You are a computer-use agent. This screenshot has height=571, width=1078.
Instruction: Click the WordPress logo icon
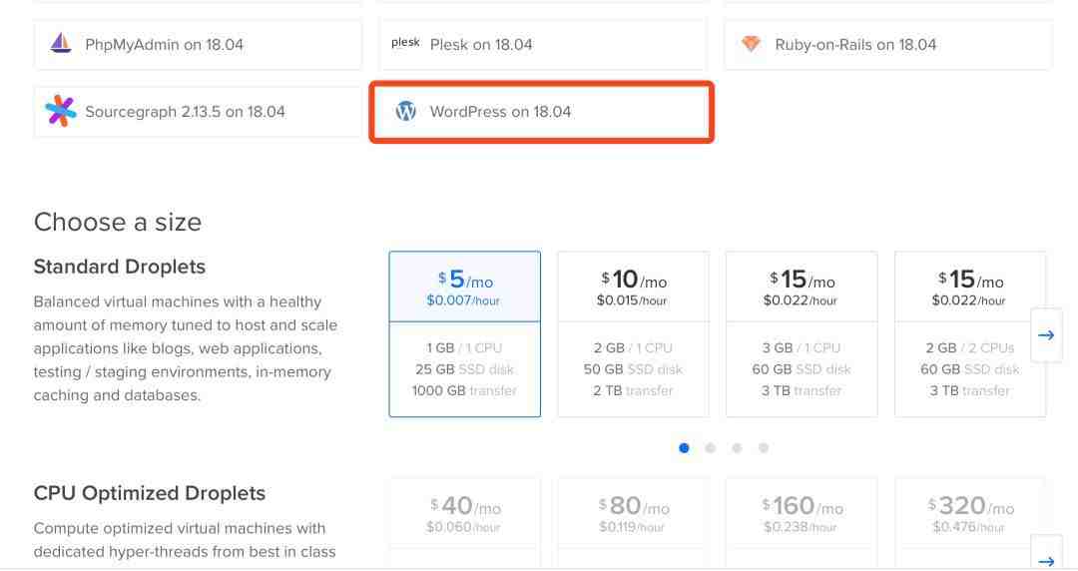[405, 111]
